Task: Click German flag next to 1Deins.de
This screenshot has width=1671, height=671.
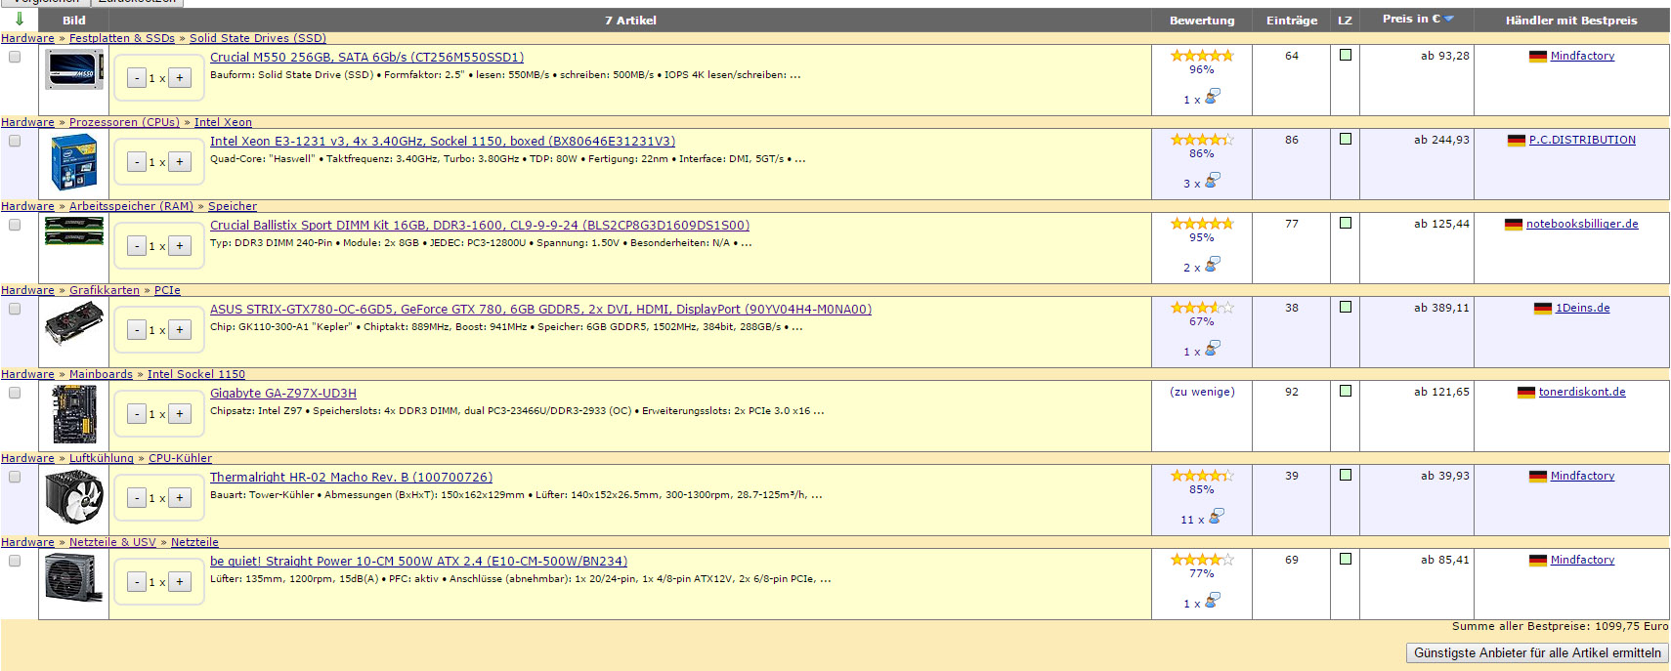Action: 1543,309
